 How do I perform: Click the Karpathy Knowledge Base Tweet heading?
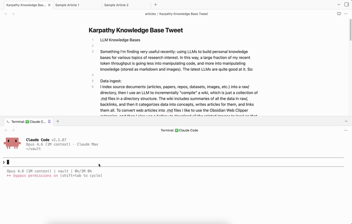135,30
